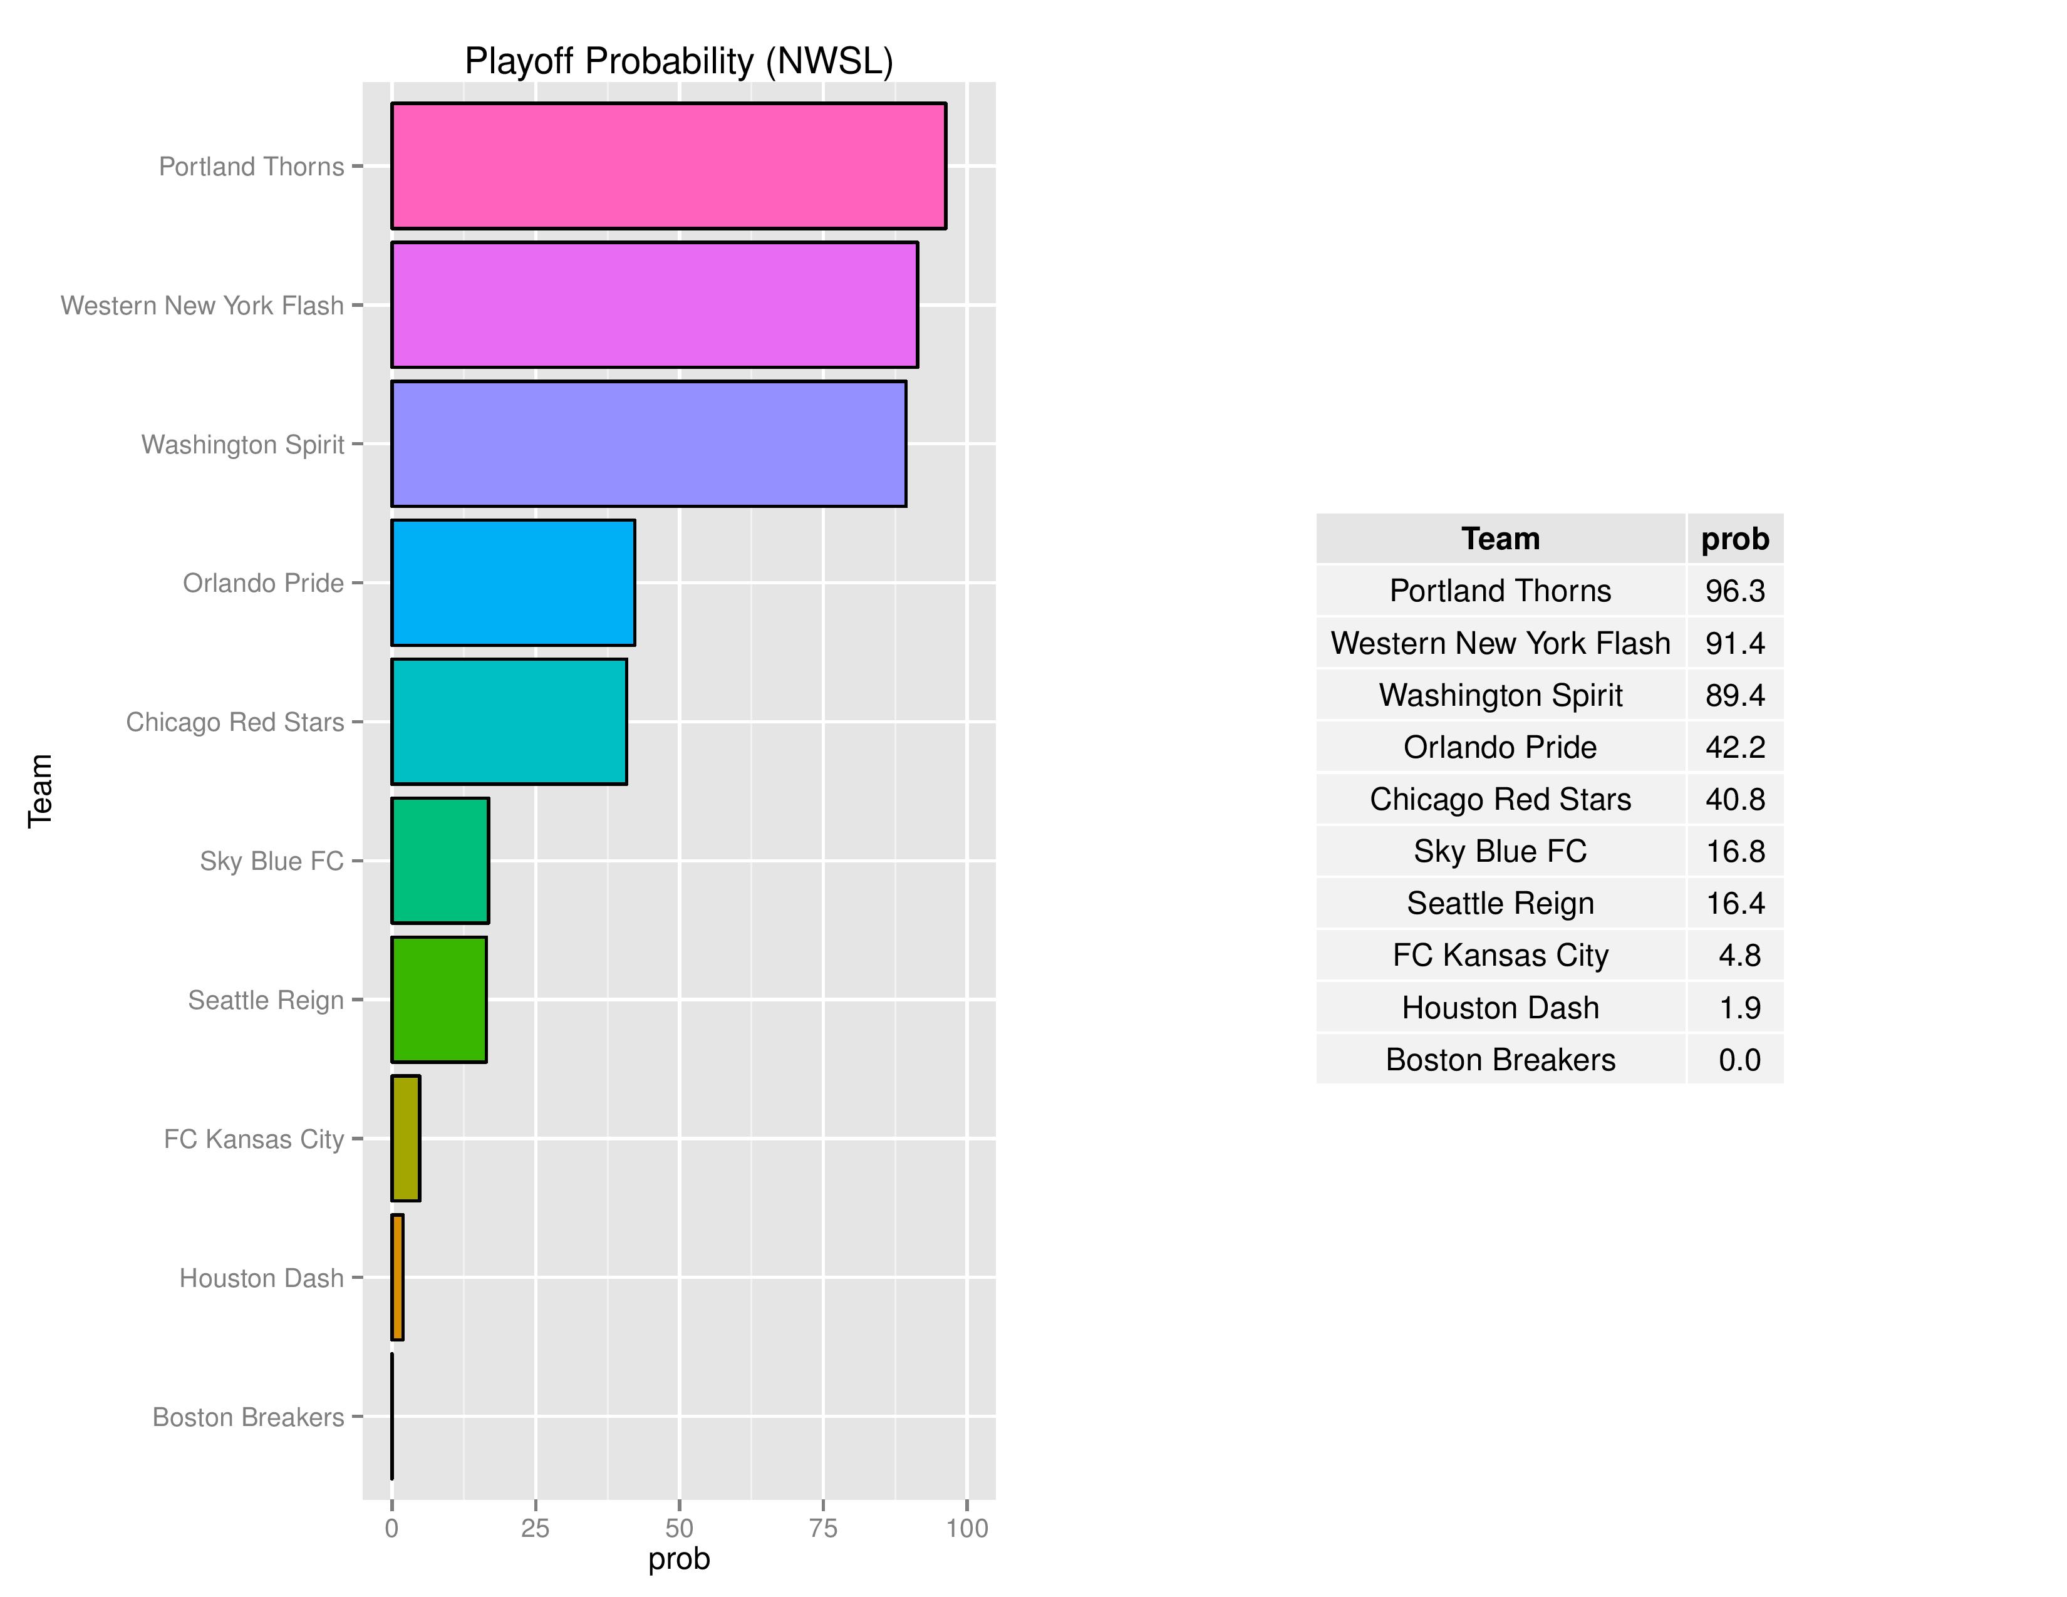
Task: Click the blue Orlando Pride bar
Action: coord(513,583)
